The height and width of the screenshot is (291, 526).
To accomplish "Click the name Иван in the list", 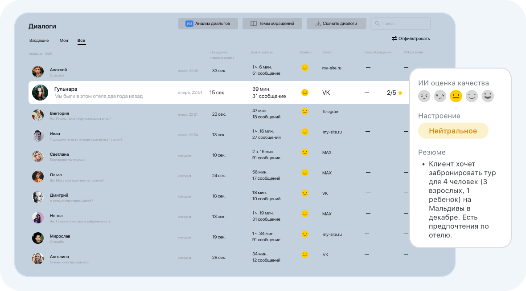I will tap(55, 133).
